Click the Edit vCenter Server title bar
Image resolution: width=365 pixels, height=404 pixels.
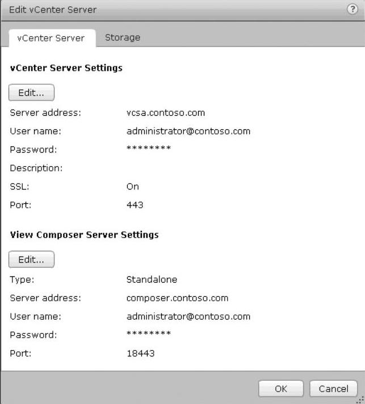tap(170, 10)
